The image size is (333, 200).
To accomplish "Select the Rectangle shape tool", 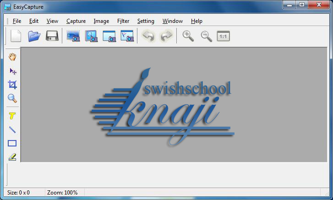I will tap(12, 143).
